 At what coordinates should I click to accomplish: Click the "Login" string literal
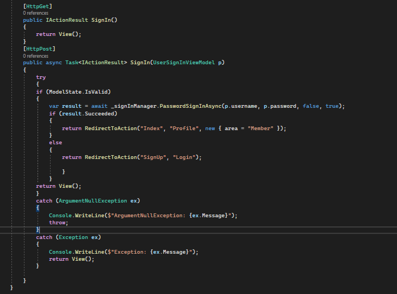tap(184, 157)
